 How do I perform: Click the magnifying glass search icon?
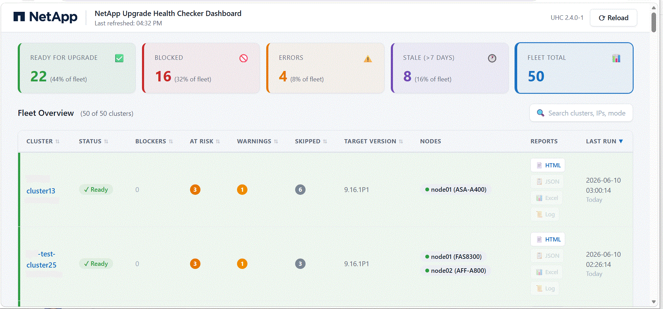point(540,113)
